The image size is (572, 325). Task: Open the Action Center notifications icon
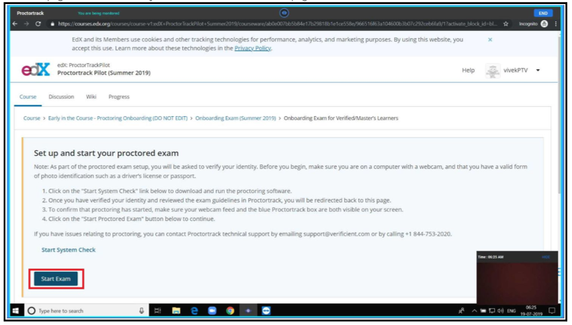point(552,311)
